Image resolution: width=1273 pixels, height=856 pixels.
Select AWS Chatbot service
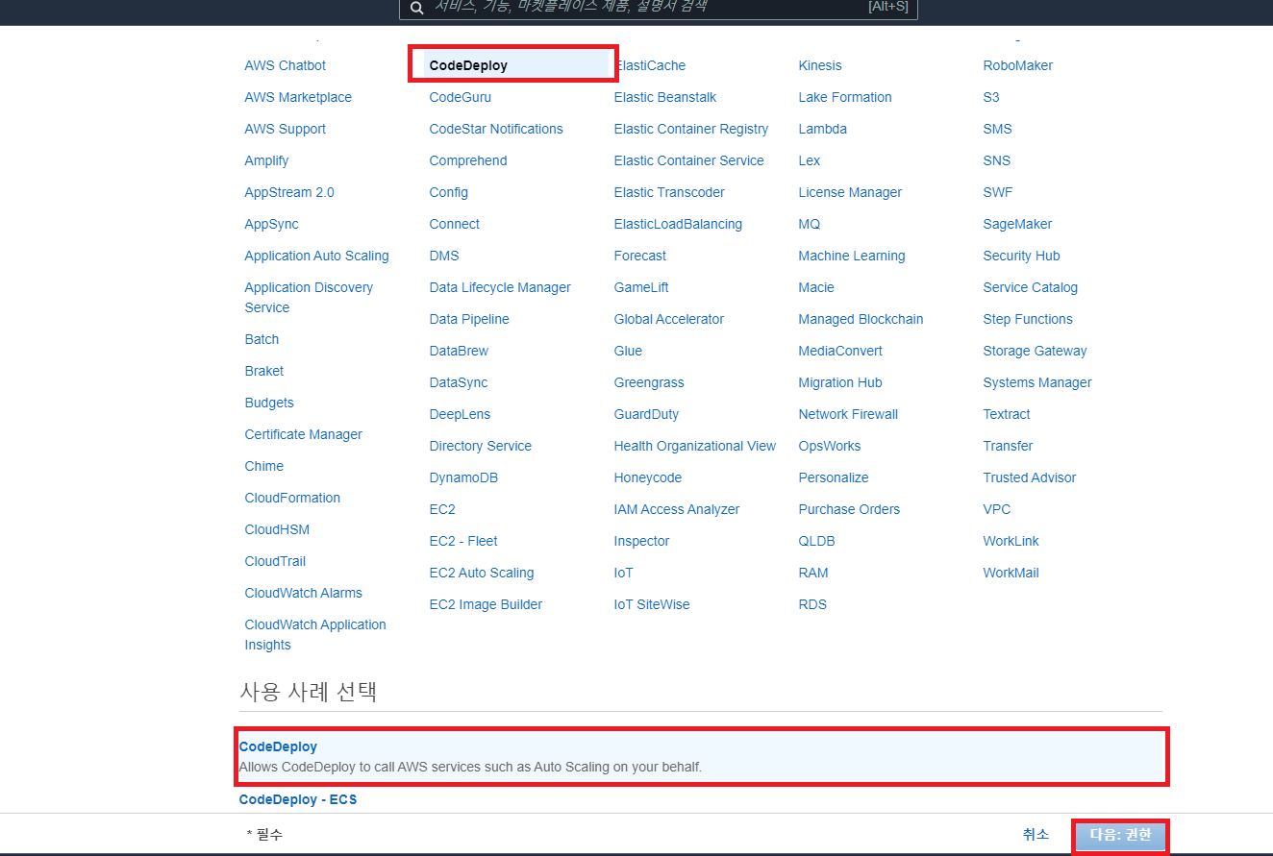click(x=286, y=65)
